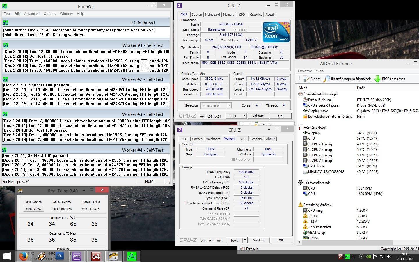419x262 pixels.
Task: Open SPD tab in lower CPU-Z window
Action: point(242,139)
